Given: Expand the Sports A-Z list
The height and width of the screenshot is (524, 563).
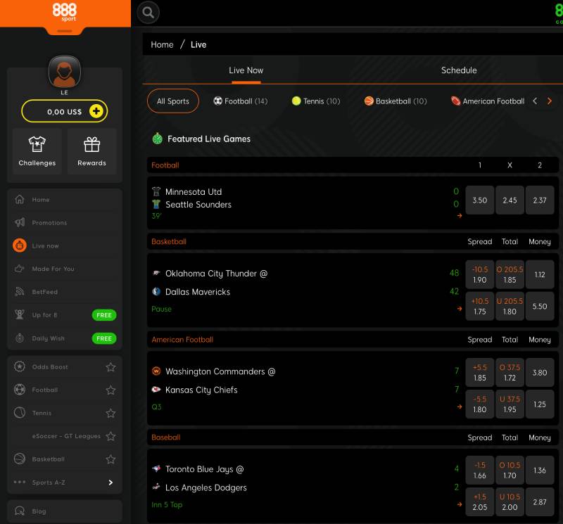Looking at the screenshot, I should [110, 483].
